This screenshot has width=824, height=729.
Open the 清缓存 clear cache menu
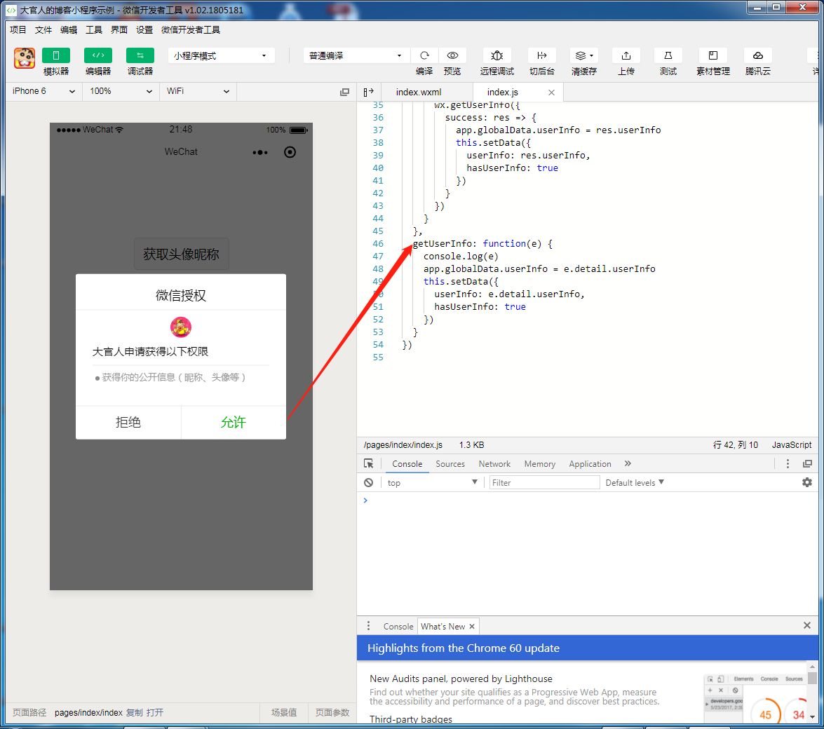click(584, 55)
